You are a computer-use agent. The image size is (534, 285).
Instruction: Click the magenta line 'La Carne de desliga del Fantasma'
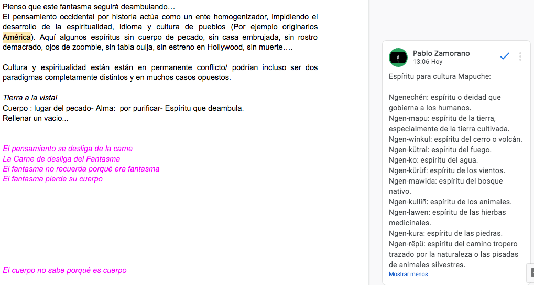pyautogui.click(x=61, y=159)
